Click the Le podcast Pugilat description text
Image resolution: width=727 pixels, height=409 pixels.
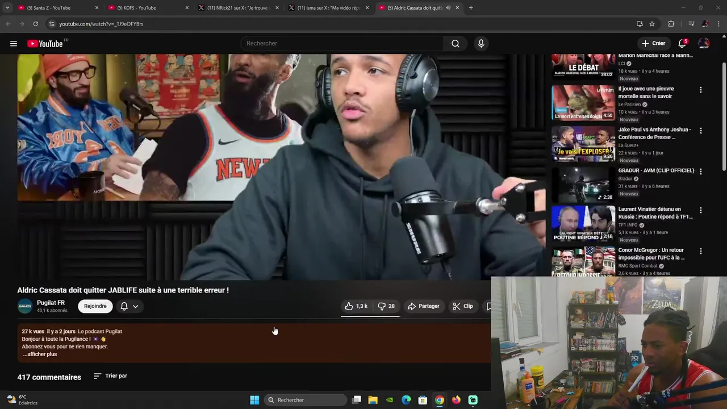tap(100, 331)
